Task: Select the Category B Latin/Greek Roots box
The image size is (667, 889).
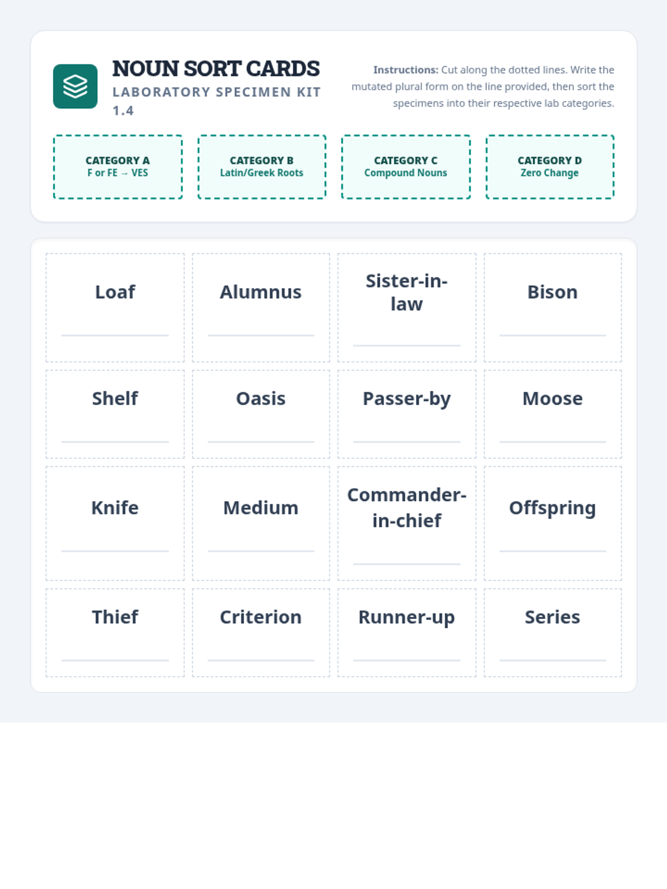Action: click(x=262, y=167)
